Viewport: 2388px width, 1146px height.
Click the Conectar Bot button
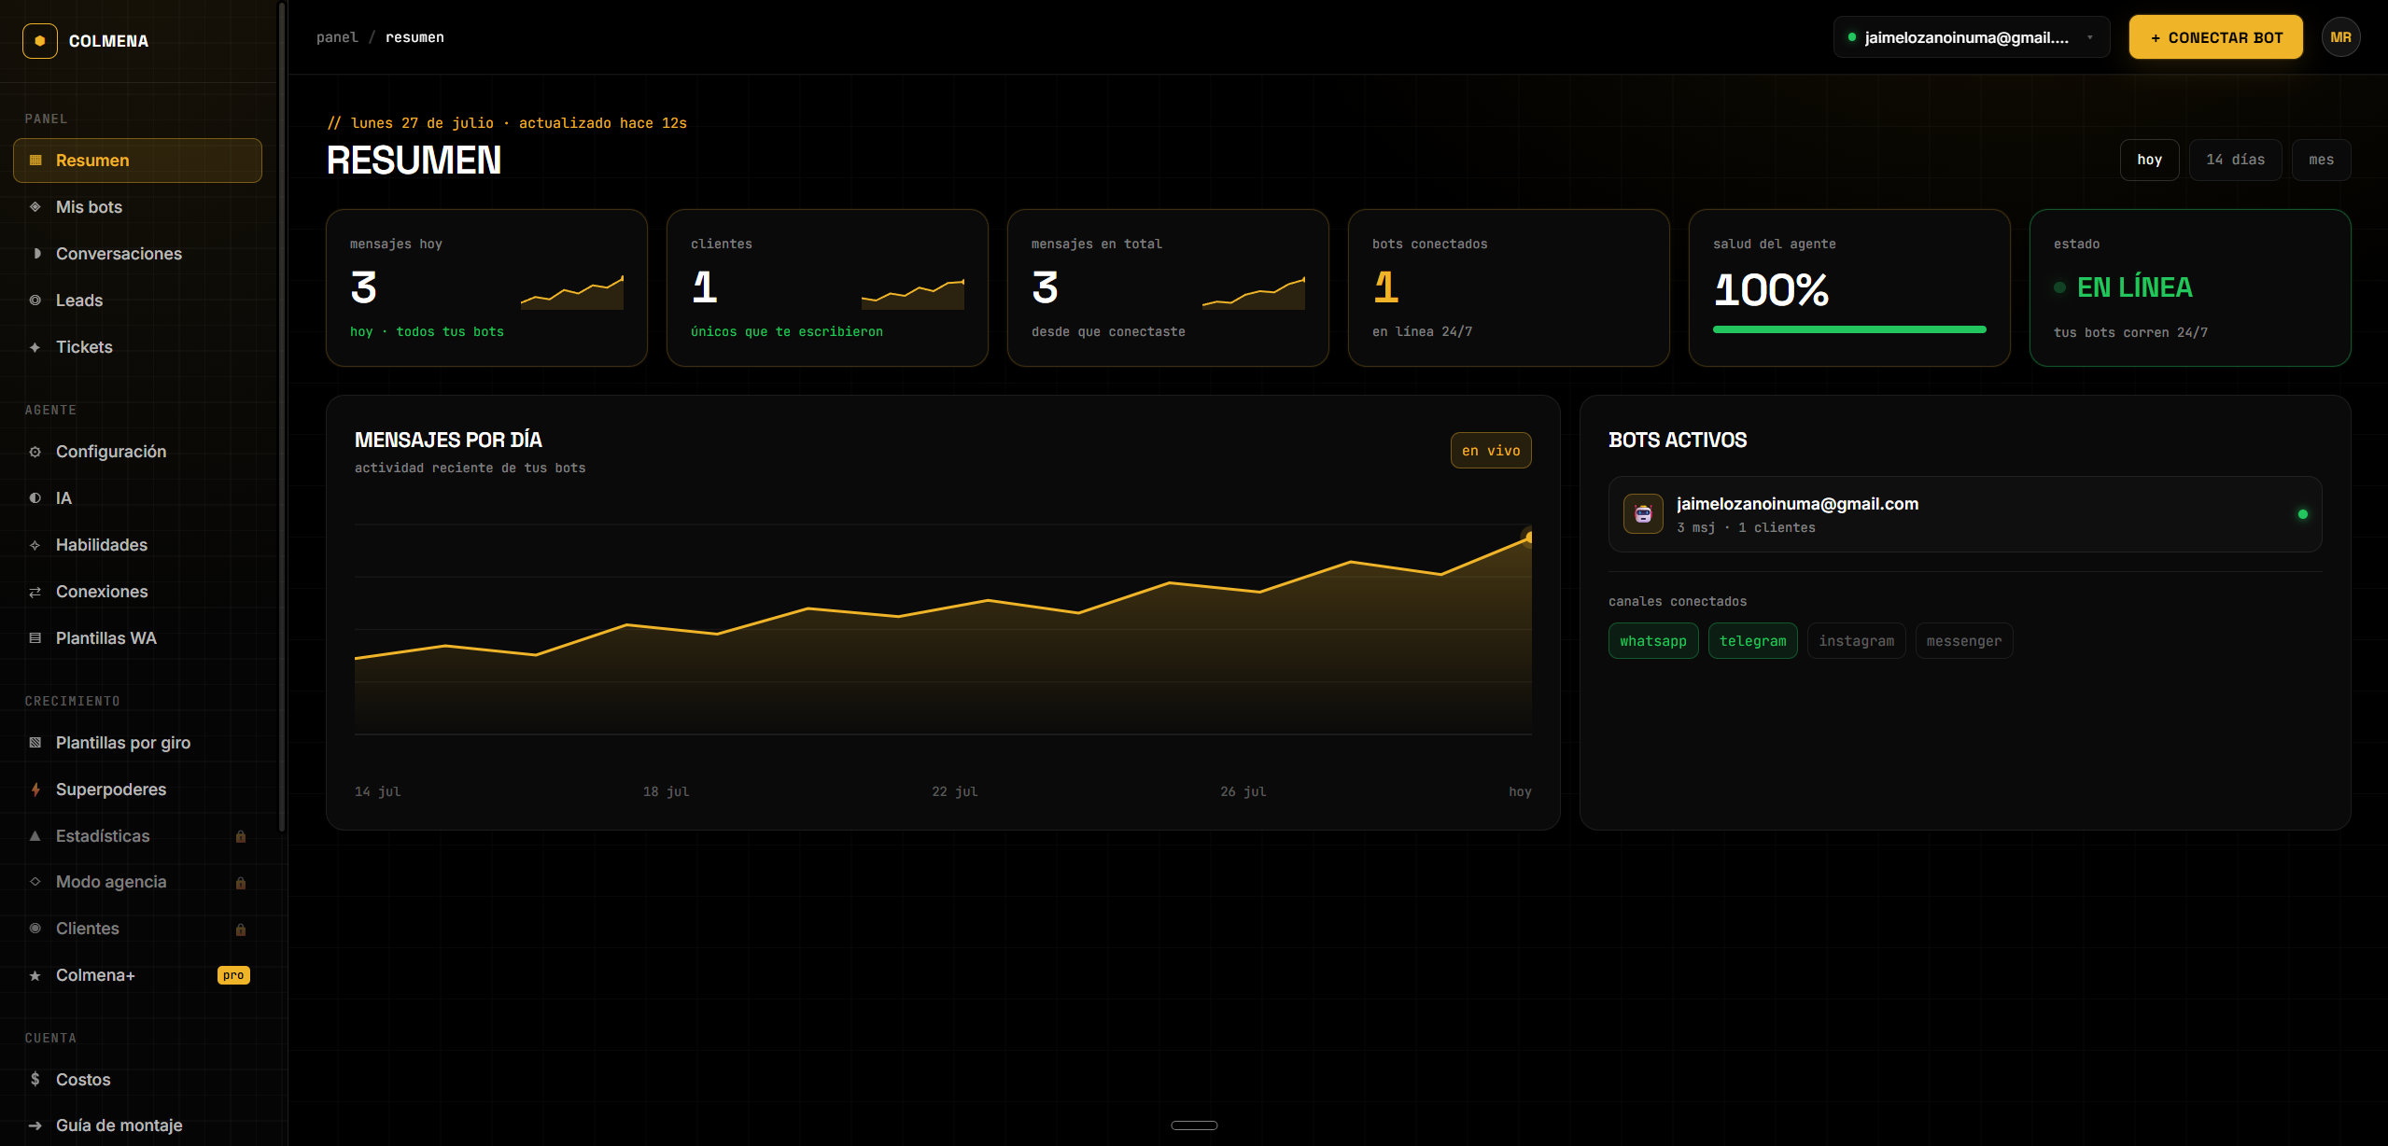(2215, 37)
